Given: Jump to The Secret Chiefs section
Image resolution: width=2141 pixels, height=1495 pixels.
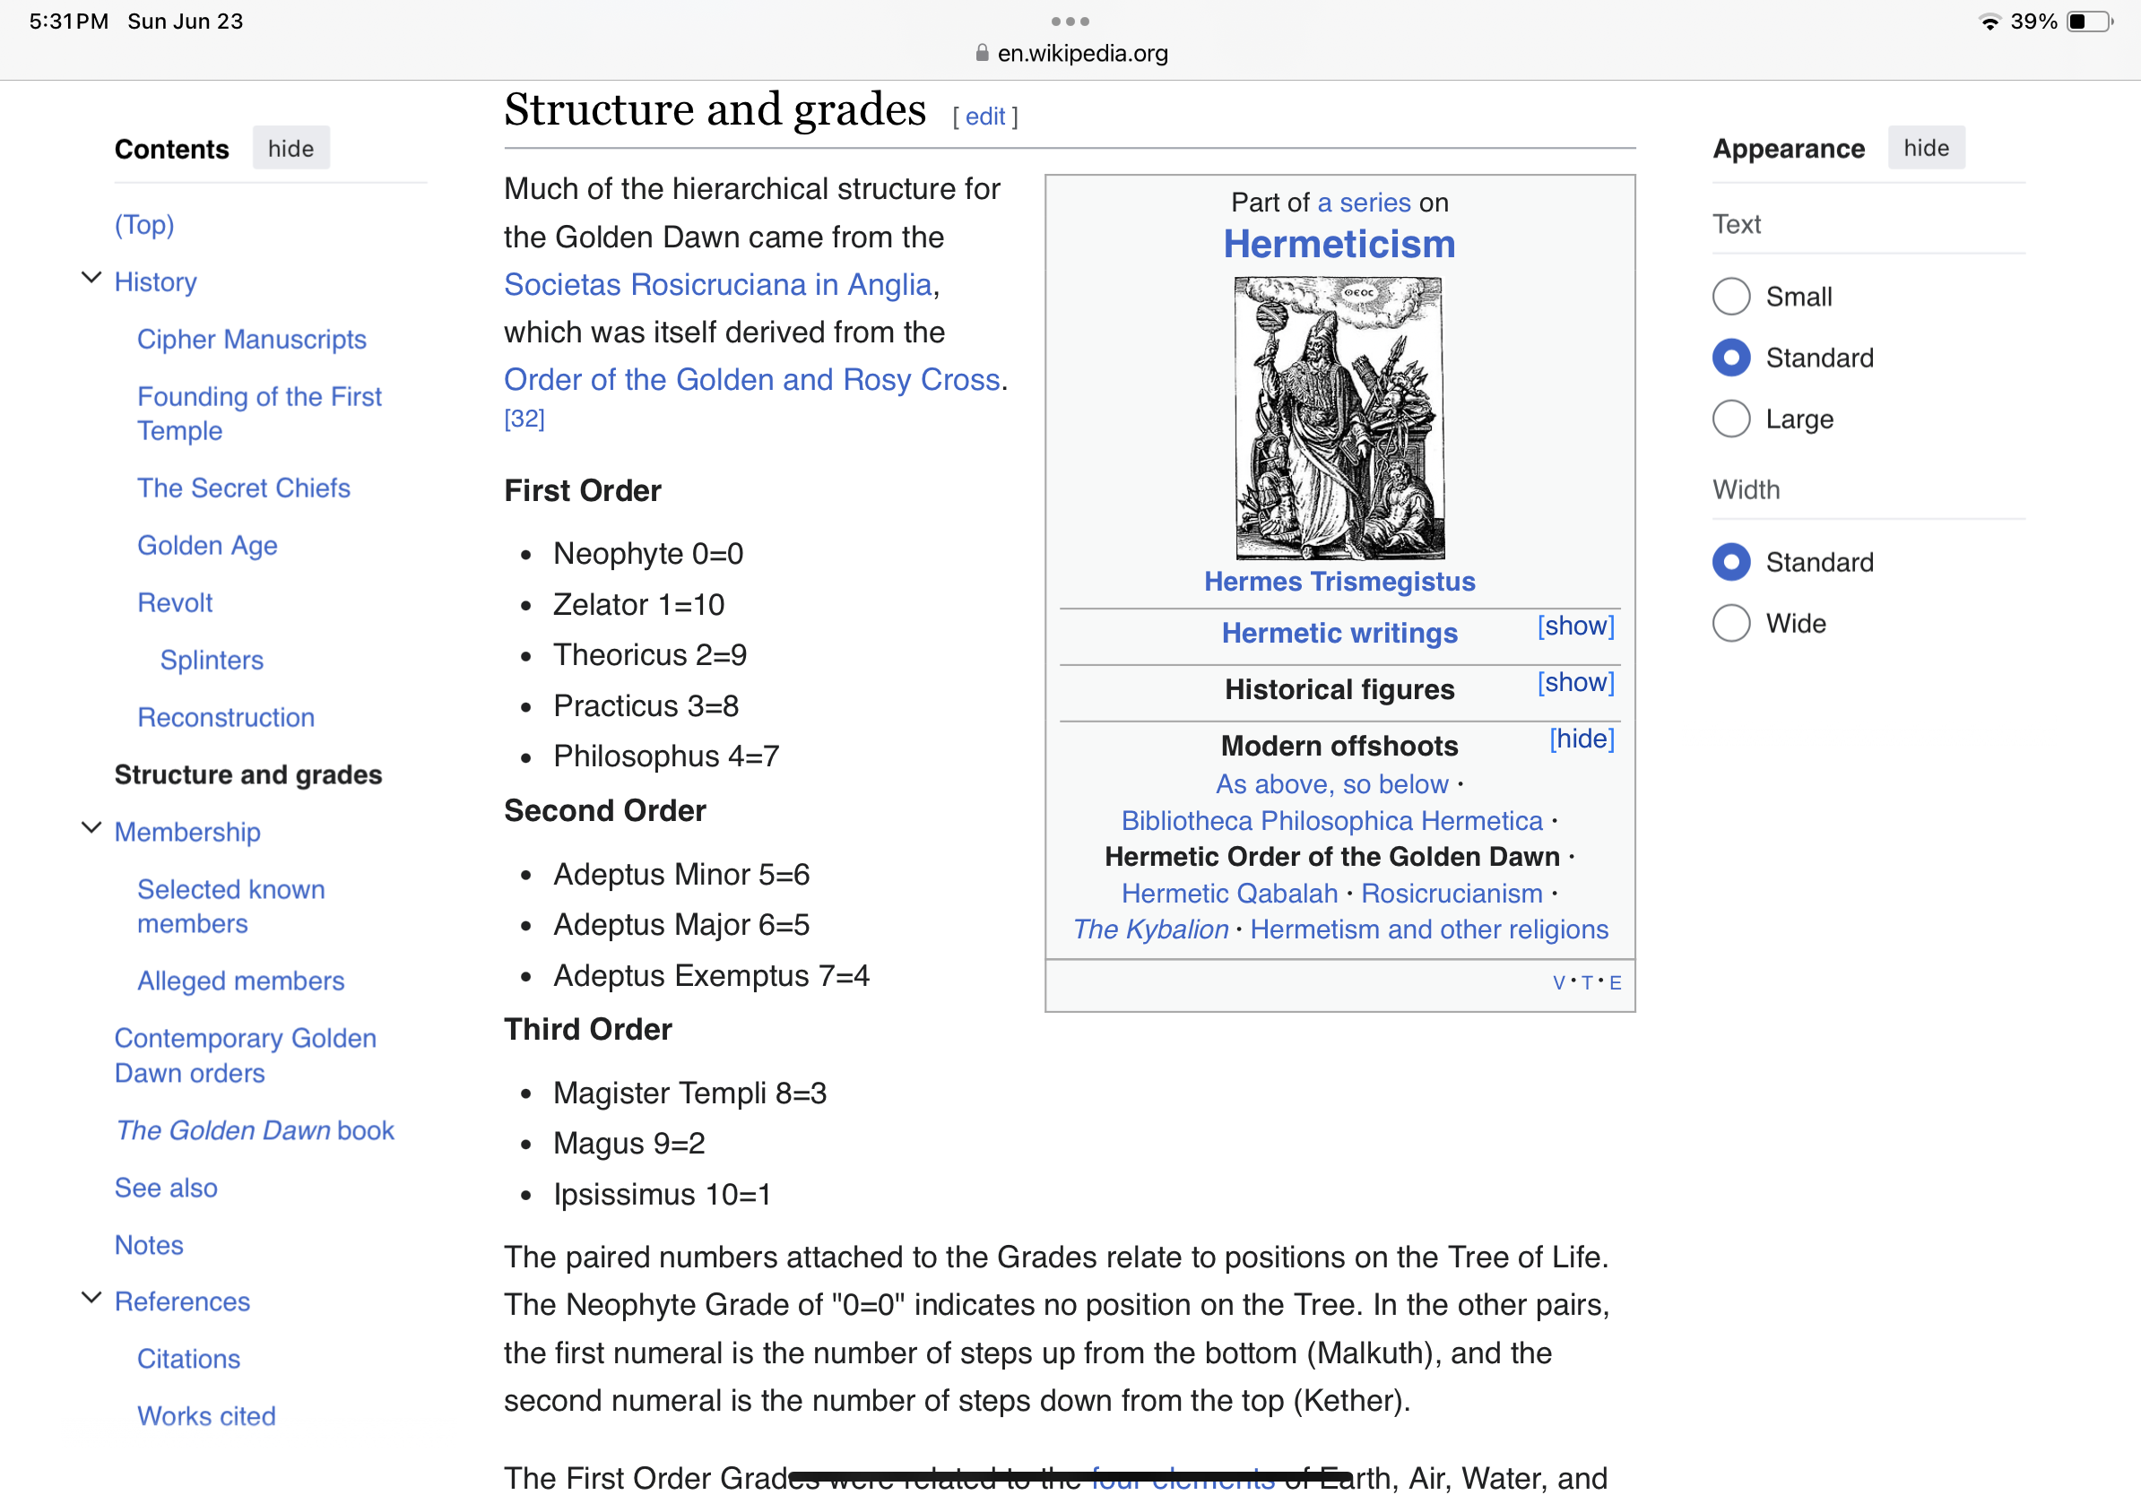Looking at the screenshot, I should (x=243, y=488).
